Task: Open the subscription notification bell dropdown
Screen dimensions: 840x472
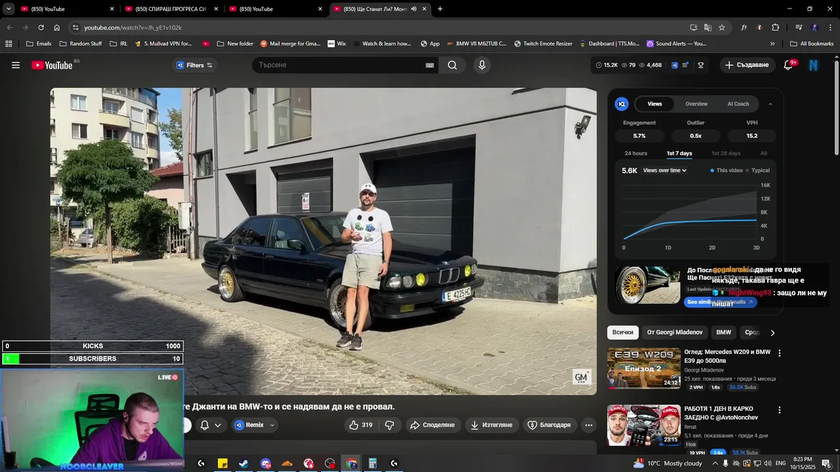Action: click(x=210, y=425)
